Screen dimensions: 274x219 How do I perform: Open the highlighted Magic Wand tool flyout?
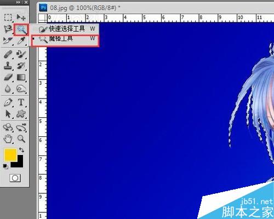point(21,30)
